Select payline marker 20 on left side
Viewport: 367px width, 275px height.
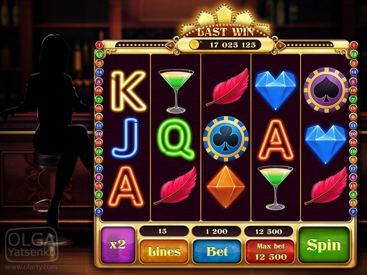(x=99, y=134)
